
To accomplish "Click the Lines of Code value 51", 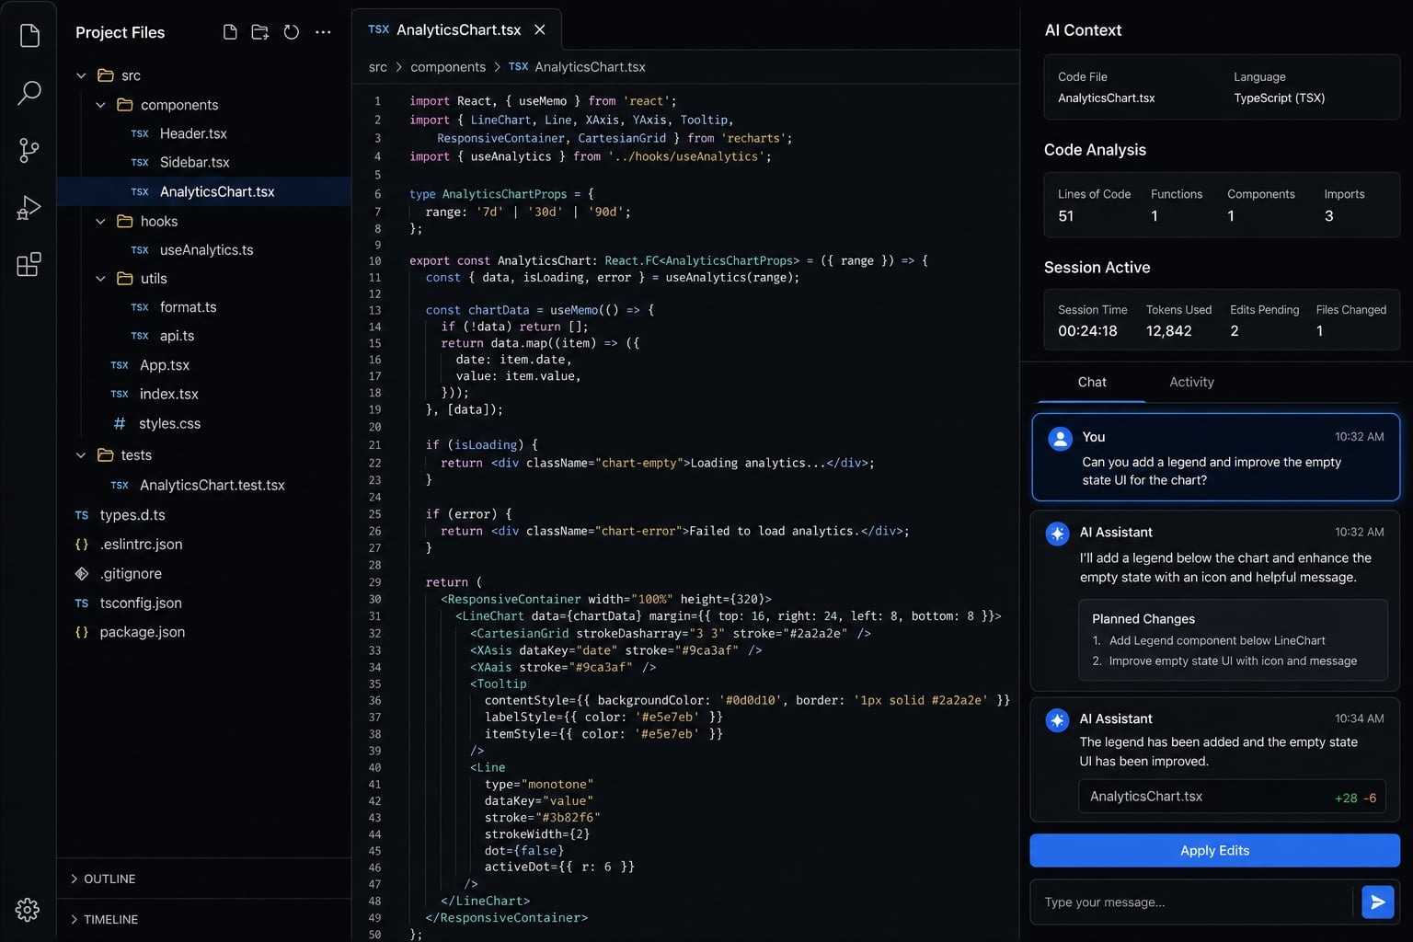I will (1066, 216).
